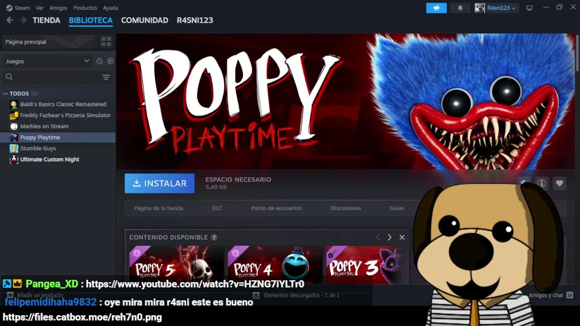Open the Guías link

pyautogui.click(x=396, y=208)
